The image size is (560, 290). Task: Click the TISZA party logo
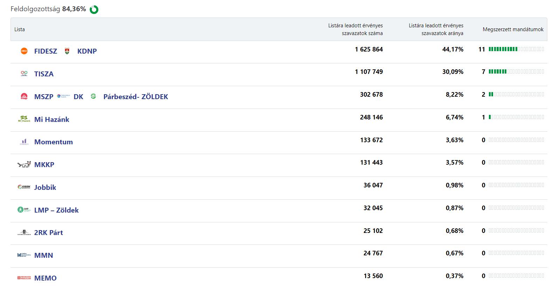24,74
